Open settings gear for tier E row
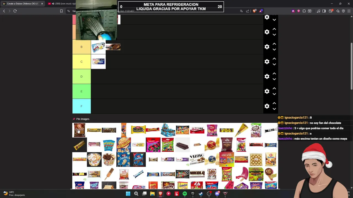 pyautogui.click(x=267, y=91)
